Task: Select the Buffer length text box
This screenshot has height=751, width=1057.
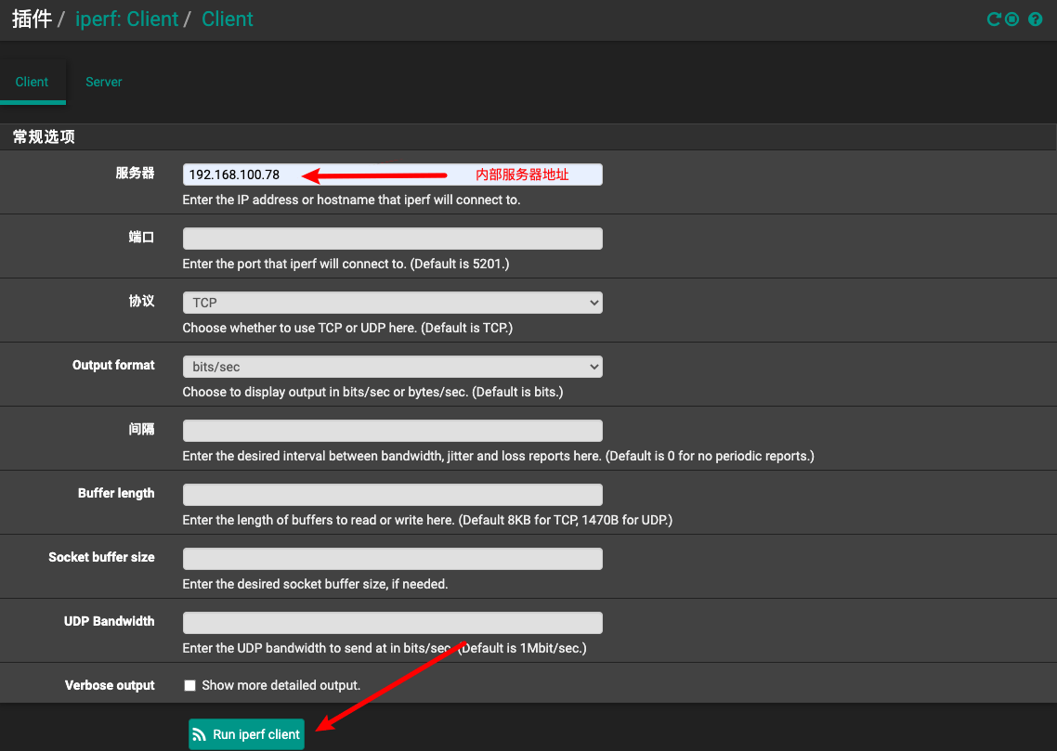Action: coord(392,495)
